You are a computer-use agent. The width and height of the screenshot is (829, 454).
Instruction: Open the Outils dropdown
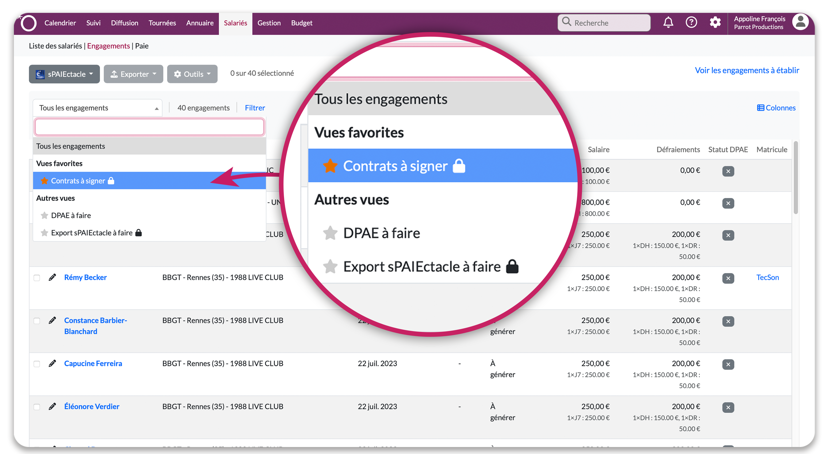click(x=192, y=74)
